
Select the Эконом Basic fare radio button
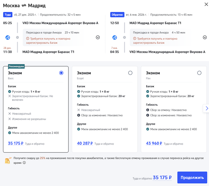point(61,73)
